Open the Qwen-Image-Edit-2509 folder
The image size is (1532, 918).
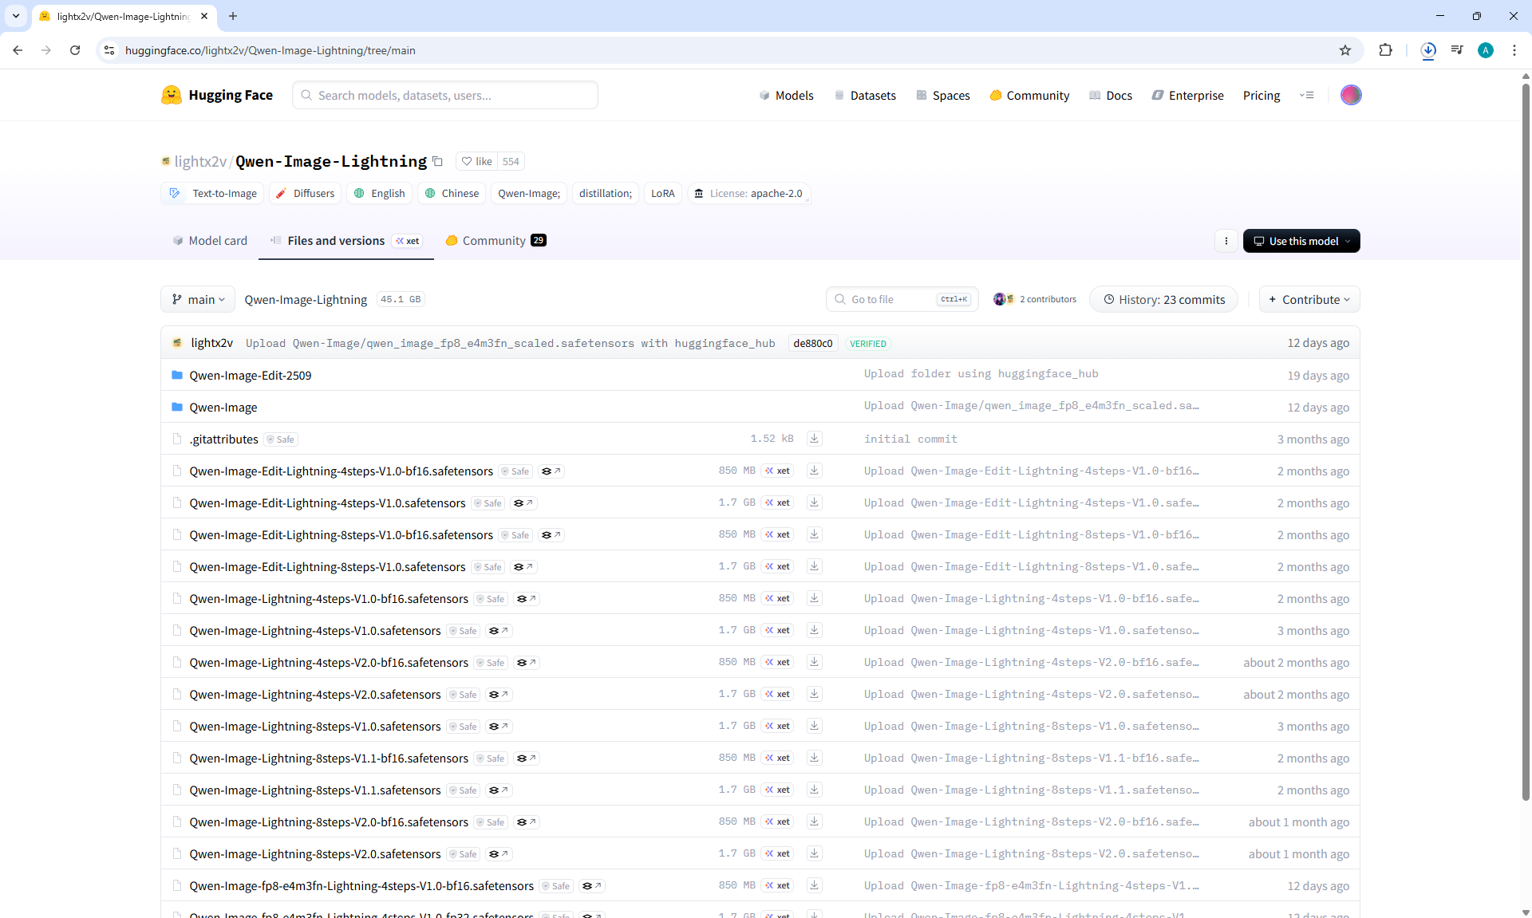(251, 376)
